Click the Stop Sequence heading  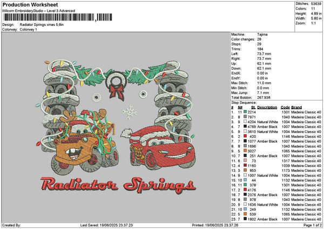244,103
